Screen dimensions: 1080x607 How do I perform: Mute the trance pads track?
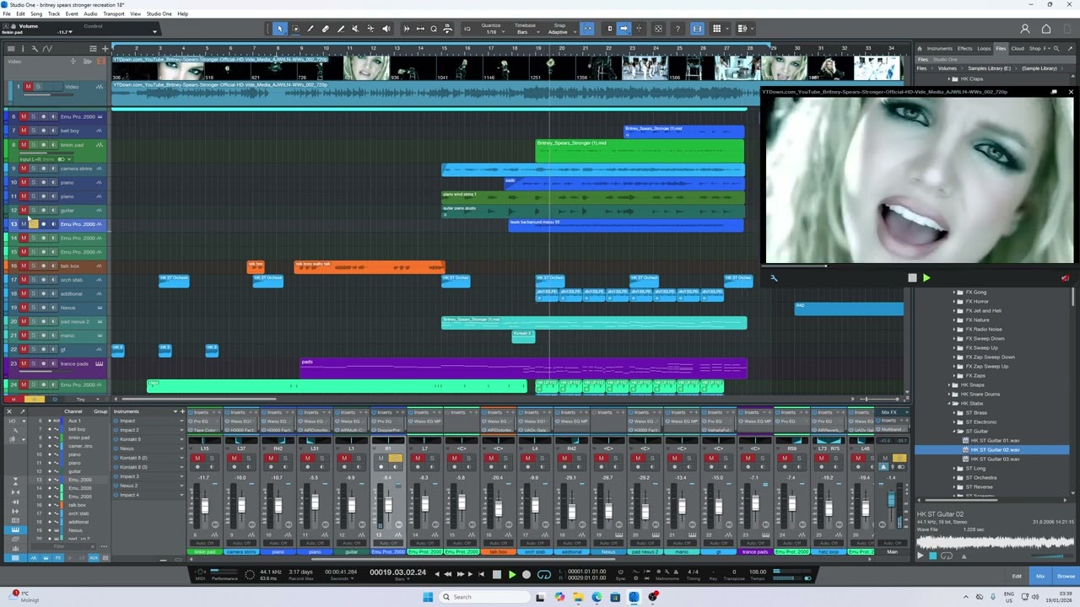tap(24, 363)
